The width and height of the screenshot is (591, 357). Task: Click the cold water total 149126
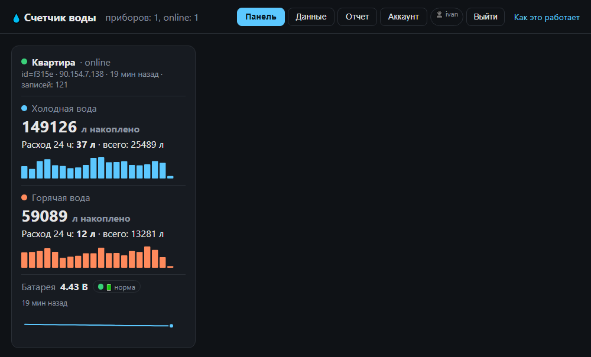[50, 127]
